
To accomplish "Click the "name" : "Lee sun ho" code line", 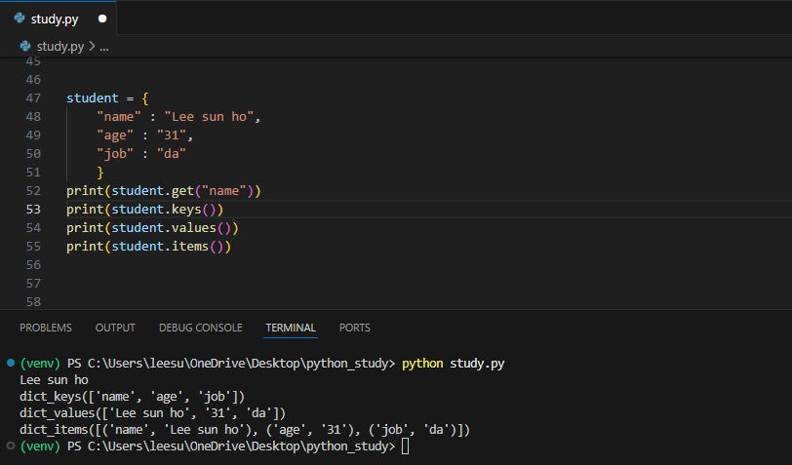I will point(178,117).
